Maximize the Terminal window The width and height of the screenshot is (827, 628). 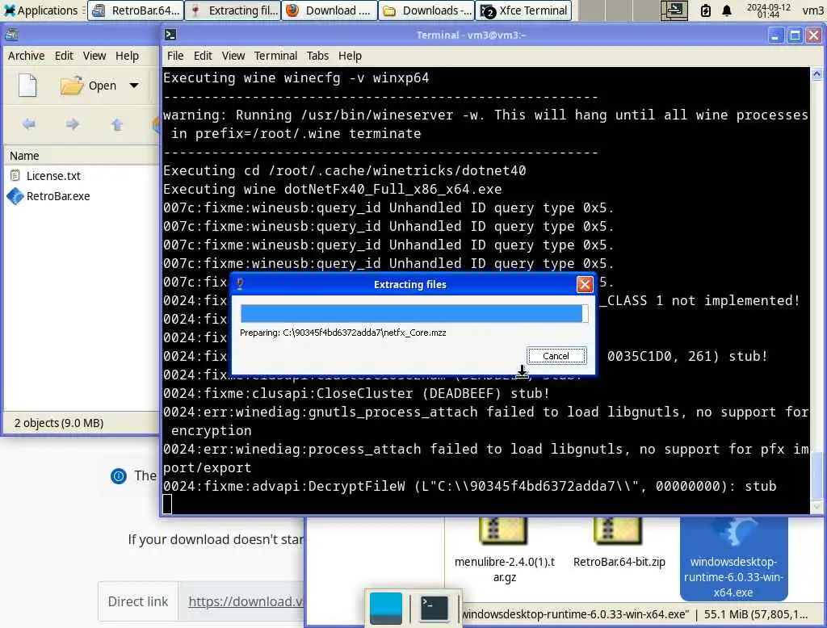795,36
